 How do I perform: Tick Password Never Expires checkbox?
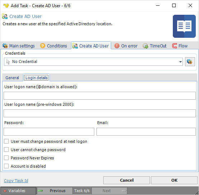click(6, 158)
